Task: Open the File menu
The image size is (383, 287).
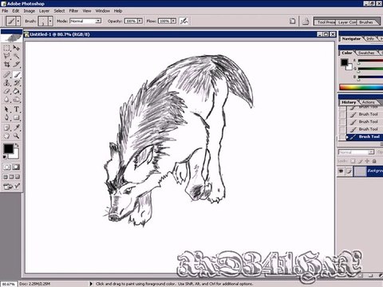Action: 5,11
